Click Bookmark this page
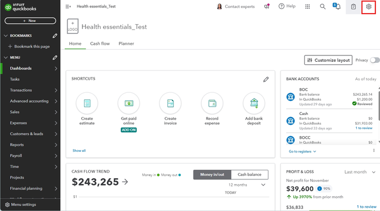Viewport: 380px width, 211px height. pyautogui.click(x=29, y=46)
